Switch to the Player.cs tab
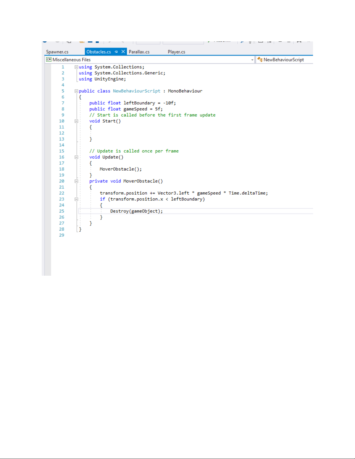 (176, 52)
